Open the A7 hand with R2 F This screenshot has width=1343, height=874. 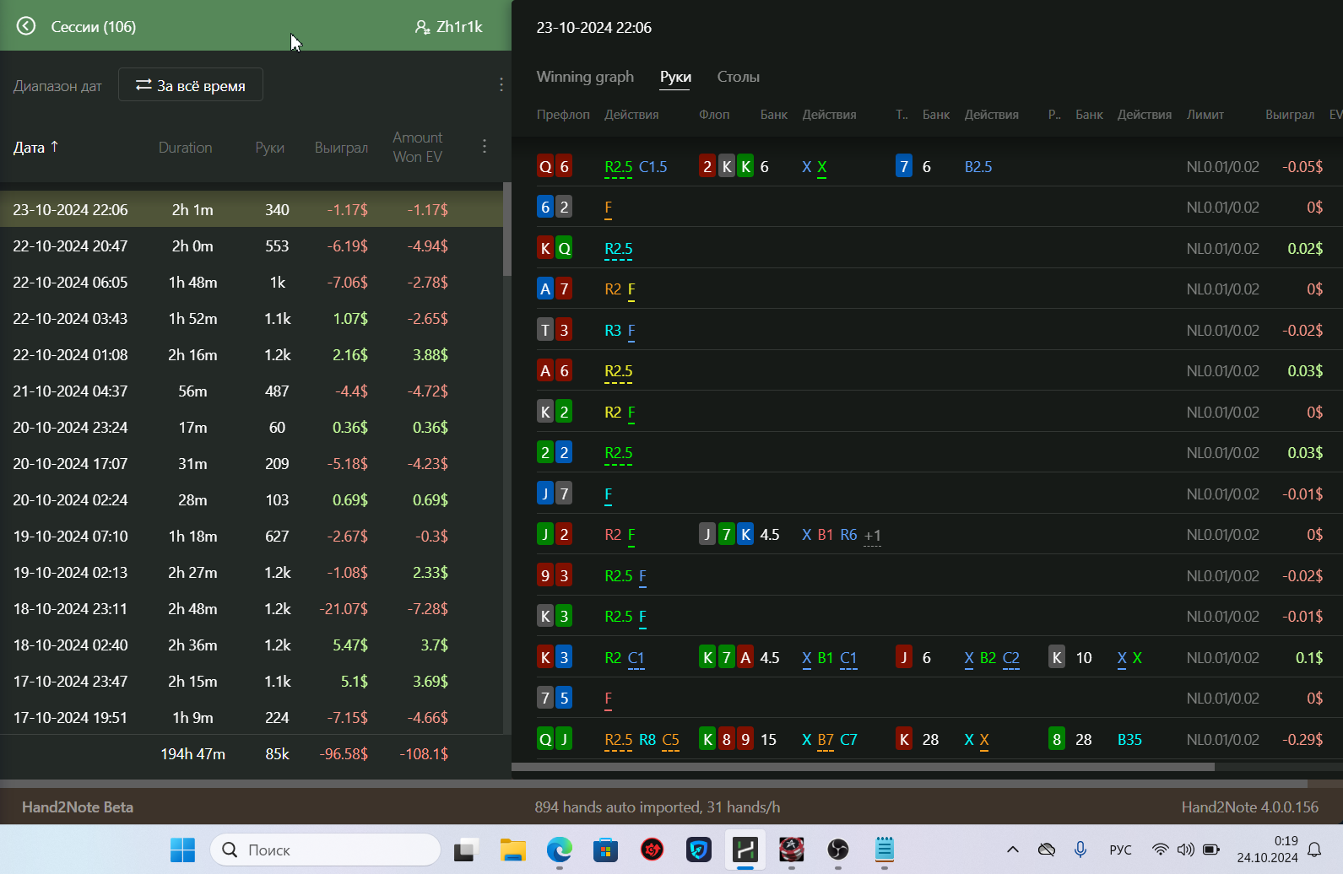pyautogui.click(x=939, y=289)
